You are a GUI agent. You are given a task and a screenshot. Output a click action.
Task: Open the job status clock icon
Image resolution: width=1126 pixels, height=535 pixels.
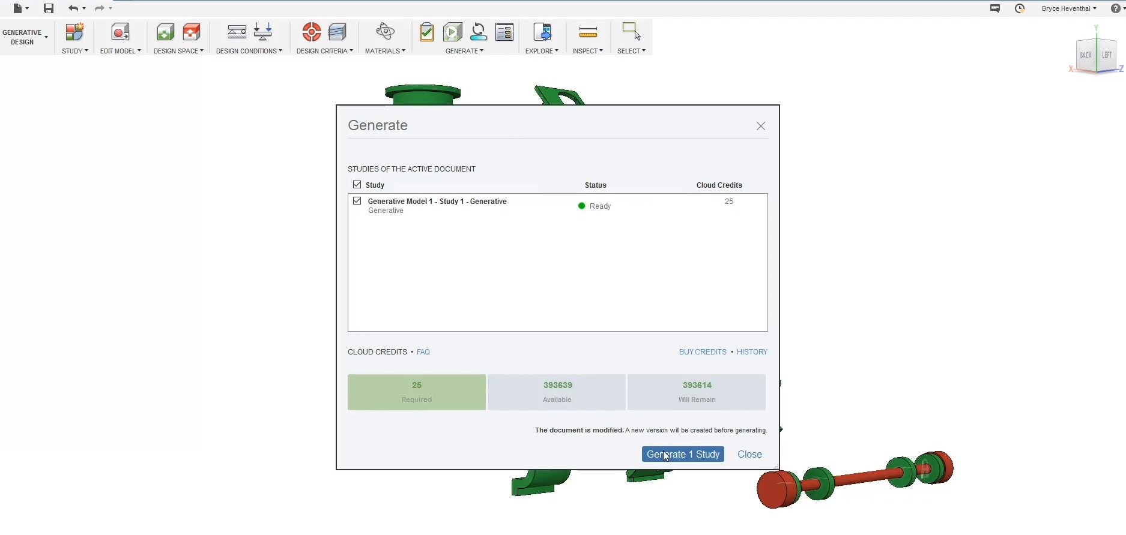(x=1020, y=8)
